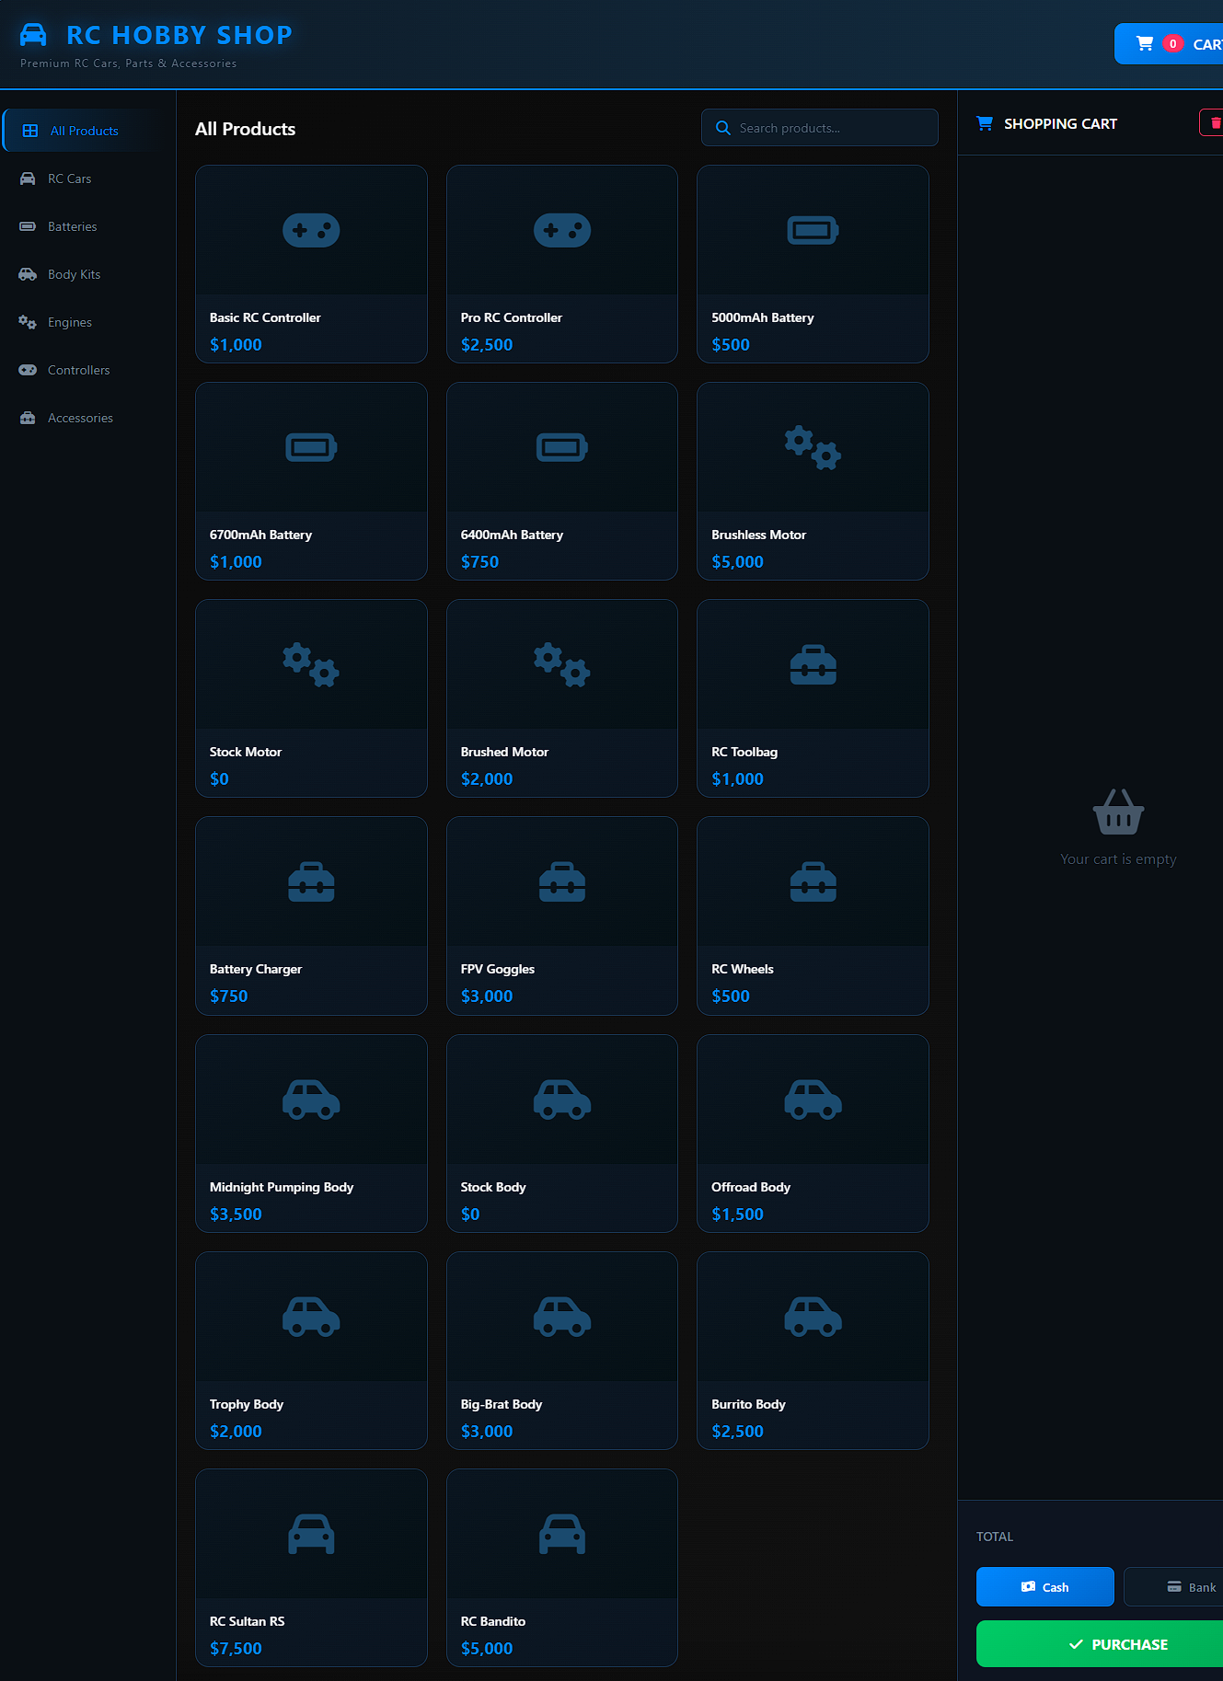Image resolution: width=1223 pixels, height=1681 pixels.
Task: Click the Stock Motor $0 price
Action: (x=219, y=779)
